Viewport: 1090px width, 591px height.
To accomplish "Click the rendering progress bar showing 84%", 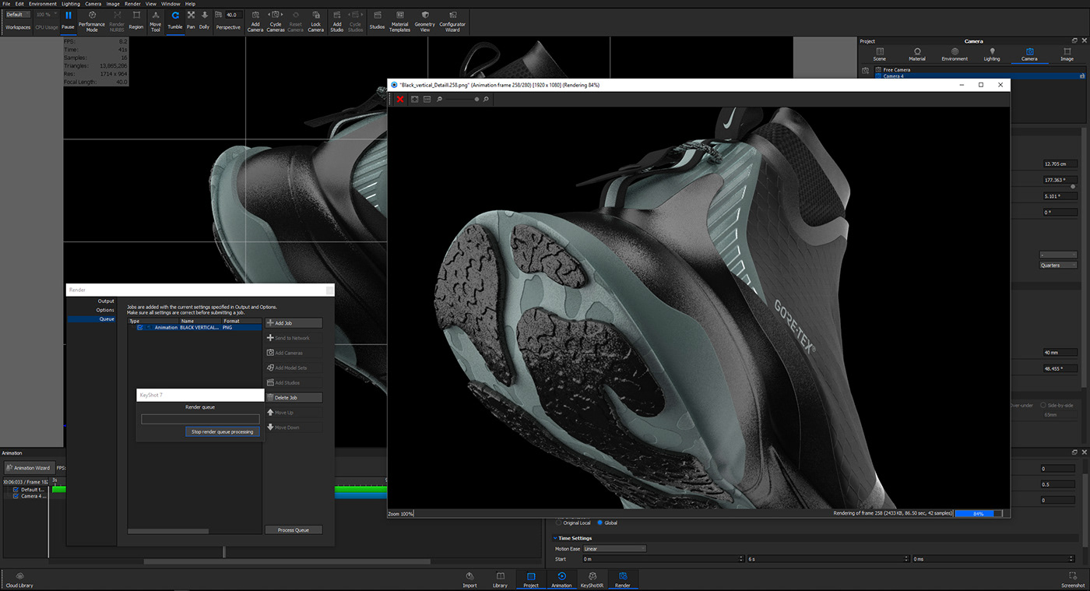I will point(979,513).
